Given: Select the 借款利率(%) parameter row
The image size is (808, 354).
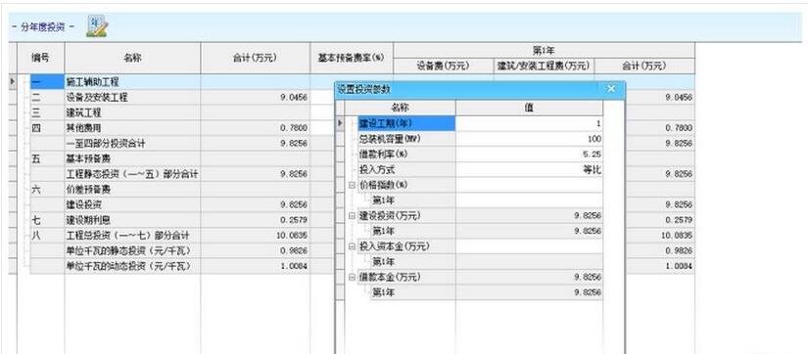Looking at the screenshot, I should (406, 155).
